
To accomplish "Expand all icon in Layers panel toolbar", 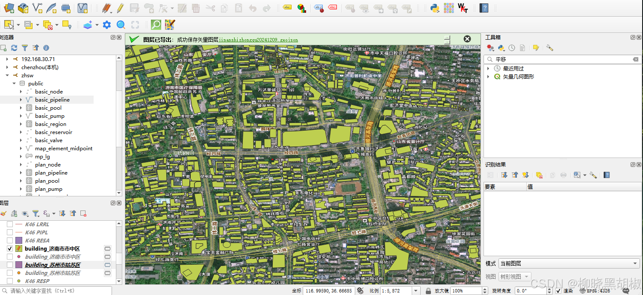I will point(62,213).
